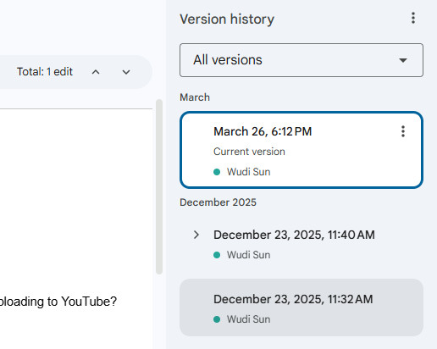Viewport: 437px width, 349px height.
Task: Click the All versions dropdown arrow
Action: [403, 60]
